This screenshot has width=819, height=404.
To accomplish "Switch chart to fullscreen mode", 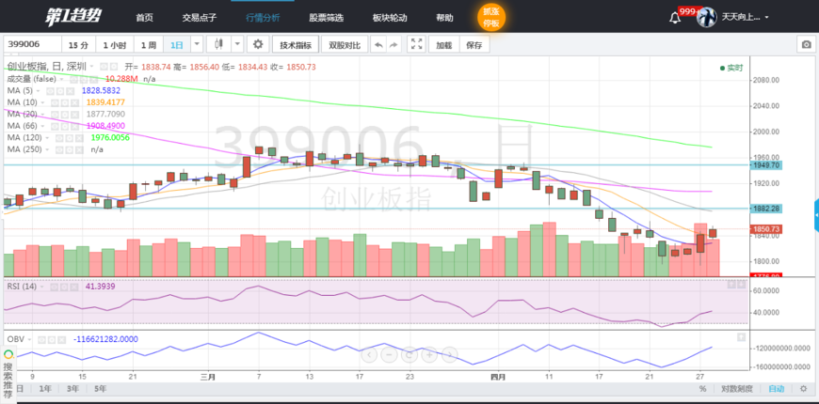I will 416,44.
